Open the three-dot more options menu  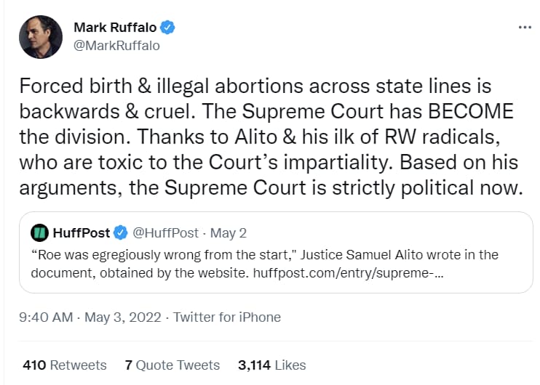(x=525, y=27)
